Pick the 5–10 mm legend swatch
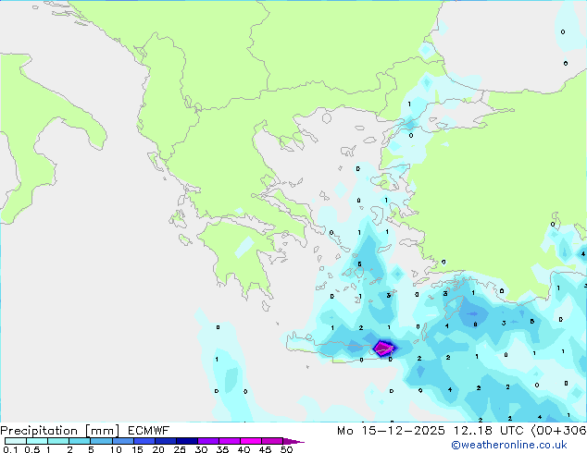The image size is (587, 453). [x=101, y=441]
